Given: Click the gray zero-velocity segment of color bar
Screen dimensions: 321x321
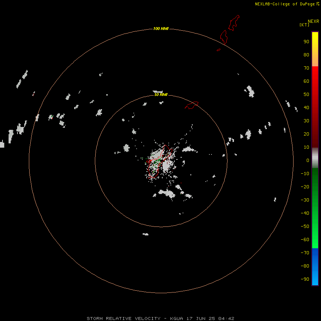Looking at the screenshot, I should click(315, 158).
